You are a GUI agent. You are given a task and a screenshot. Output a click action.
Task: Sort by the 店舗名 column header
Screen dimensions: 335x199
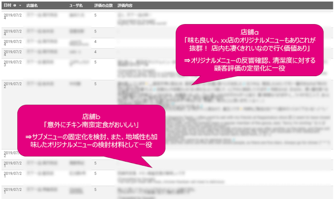pos(32,5)
